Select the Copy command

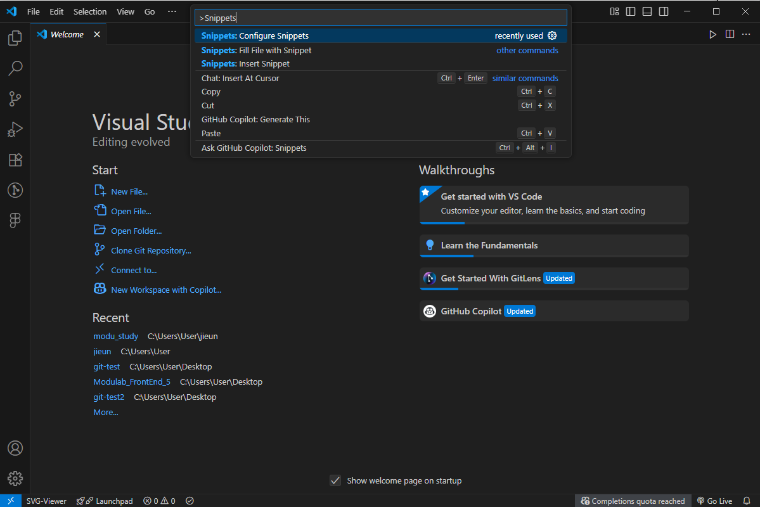coord(380,92)
